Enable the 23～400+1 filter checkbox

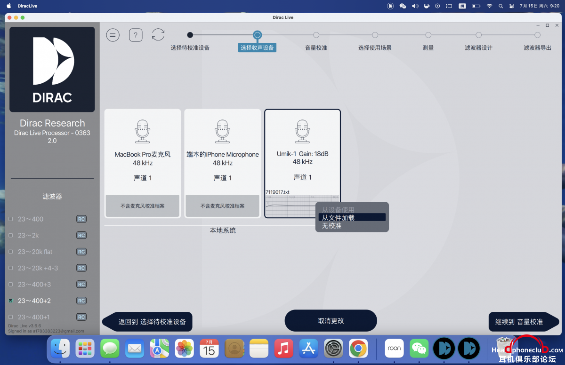click(x=11, y=317)
